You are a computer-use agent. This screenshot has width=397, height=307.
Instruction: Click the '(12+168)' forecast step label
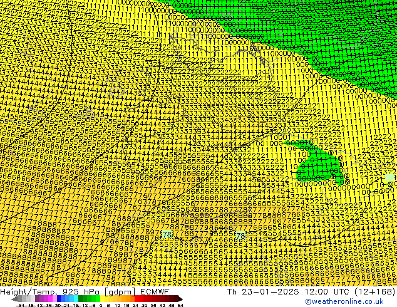(374, 292)
